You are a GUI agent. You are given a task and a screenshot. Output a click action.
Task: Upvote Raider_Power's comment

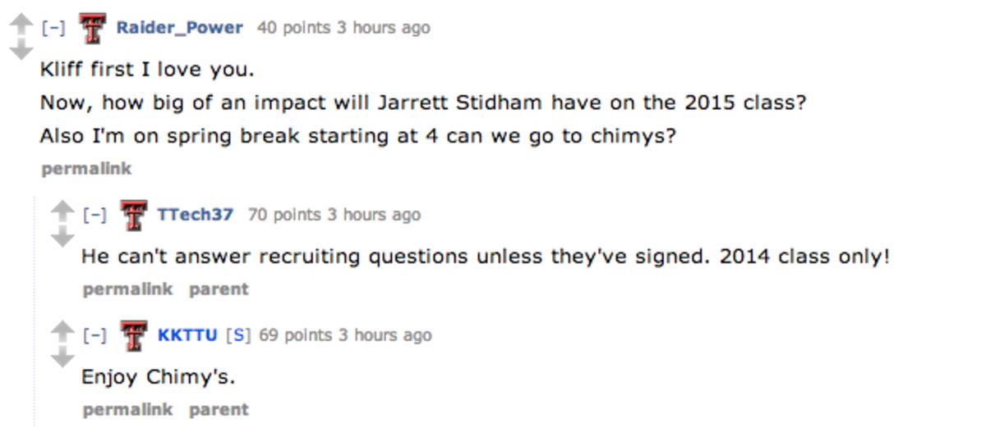point(20,25)
